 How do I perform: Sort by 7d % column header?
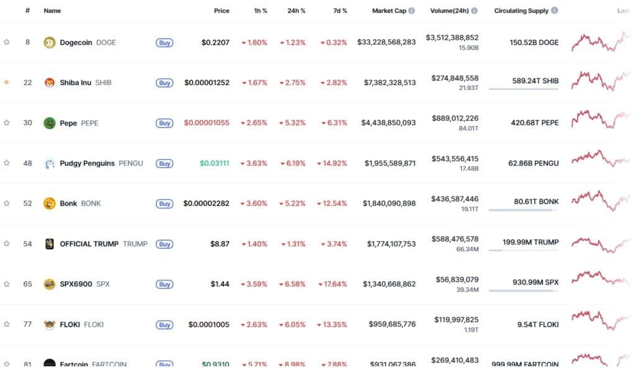(x=340, y=11)
